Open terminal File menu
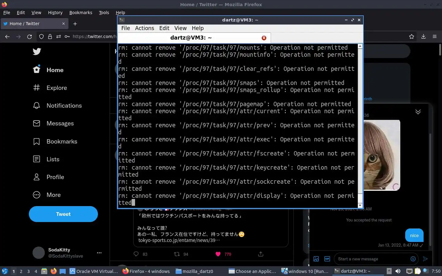The image size is (442, 276). coord(126,28)
